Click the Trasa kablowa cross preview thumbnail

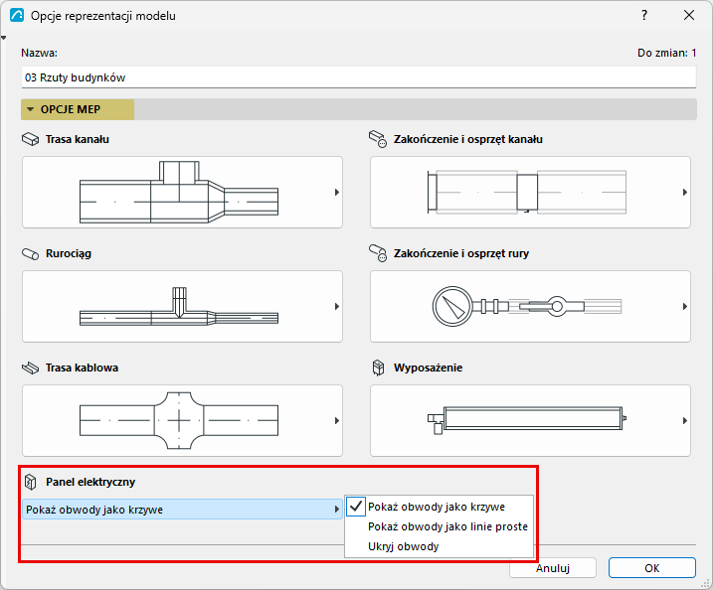point(182,420)
